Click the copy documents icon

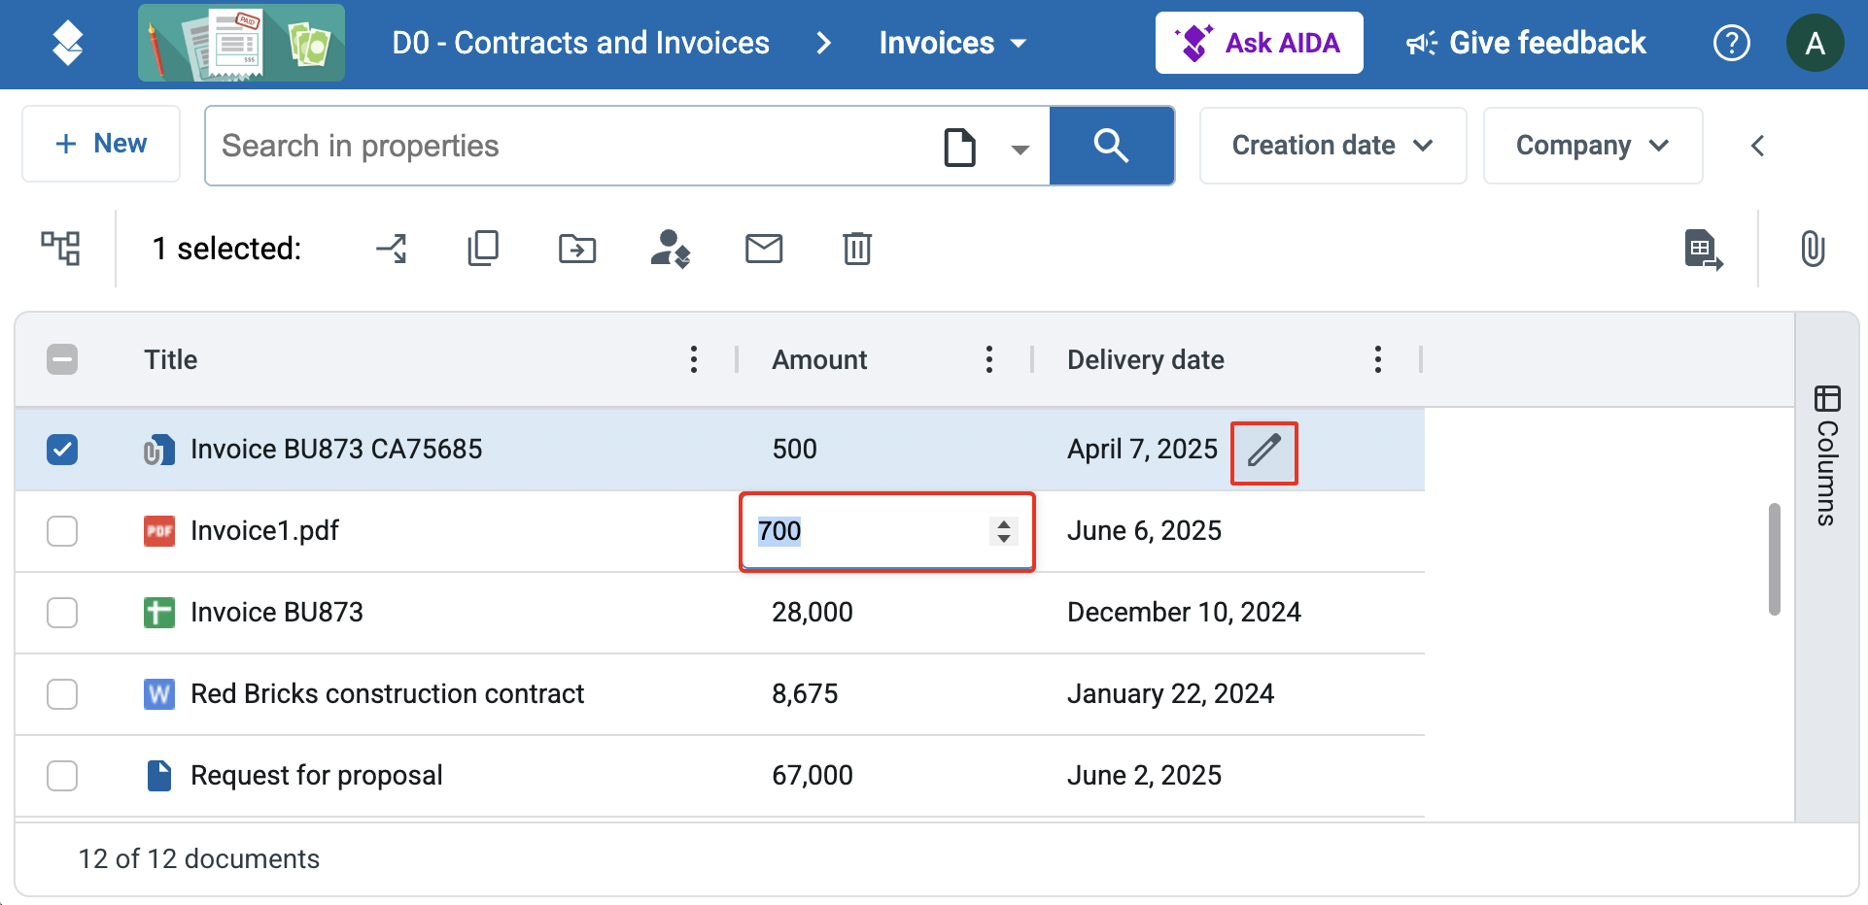tap(483, 249)
